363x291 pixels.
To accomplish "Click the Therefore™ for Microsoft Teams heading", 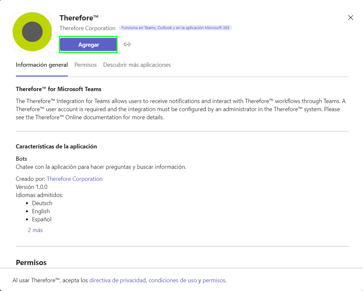I will point(59,89).
